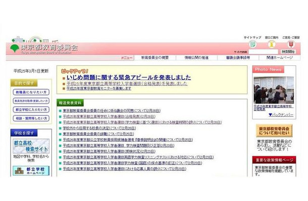The image size is (308, 201).
Task: Click the 都立学校に入りたい方 button
Action: (31, 110)
